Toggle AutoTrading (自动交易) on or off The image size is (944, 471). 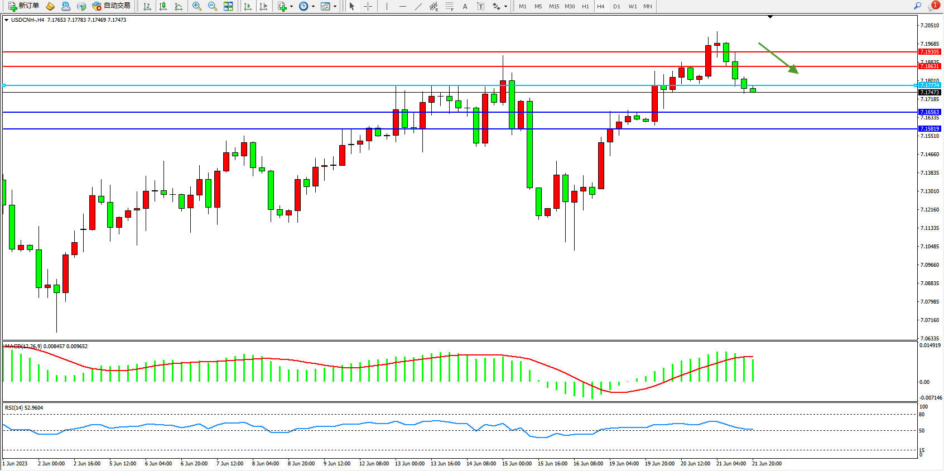pos(111,6)
